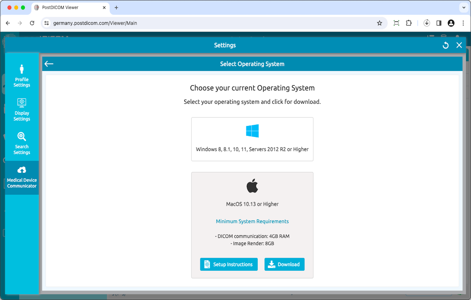Image resolution: width=471 pixels, height=300 pixels.
Task: Click the fullscreen icon in the address bar
Action: 396,23
